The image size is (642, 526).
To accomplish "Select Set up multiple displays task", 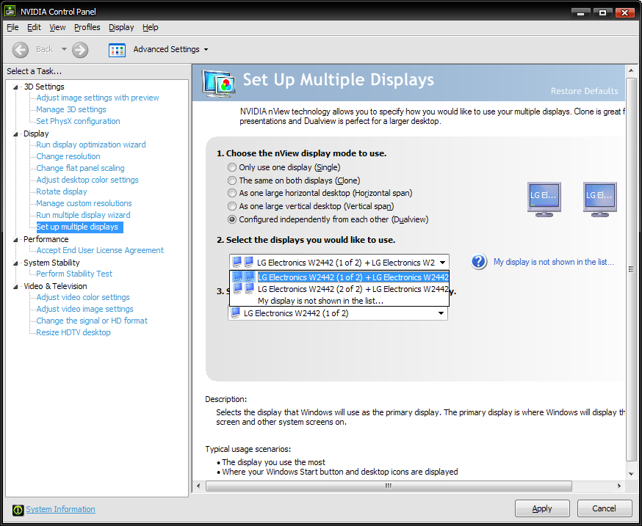I will click(79, 227).
